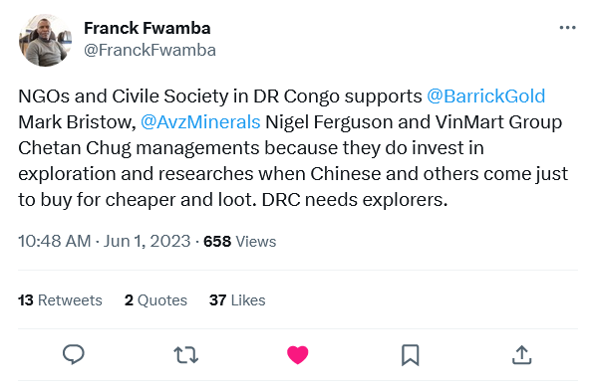This screenshot has width=596, height=391.
Task: Click the number 37 beside Likes
Action: [218, 300]
